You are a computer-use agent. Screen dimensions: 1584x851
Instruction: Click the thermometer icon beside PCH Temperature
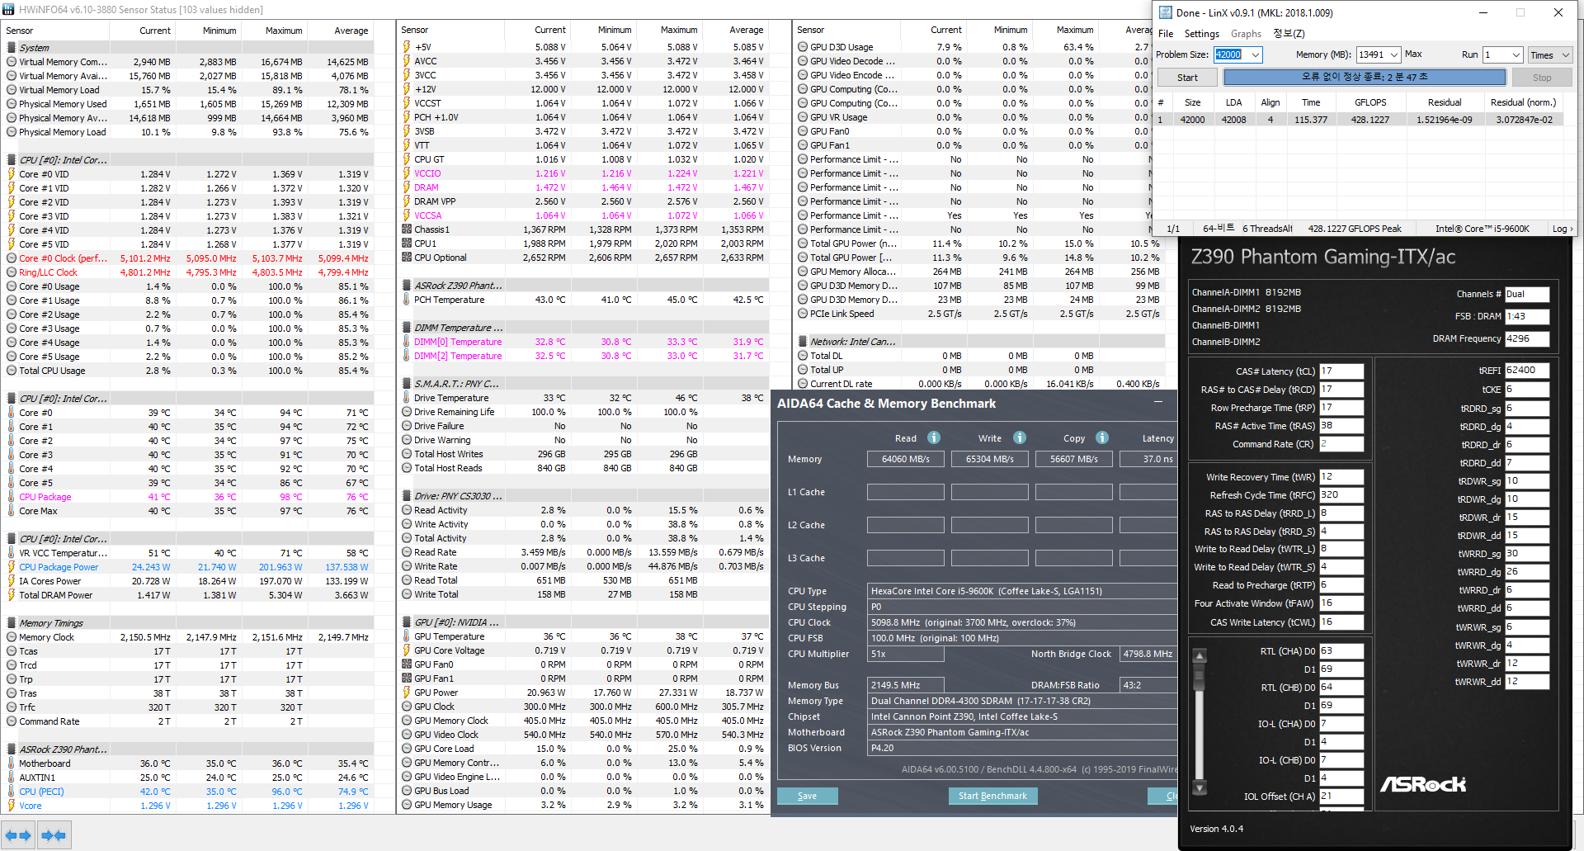407,300
